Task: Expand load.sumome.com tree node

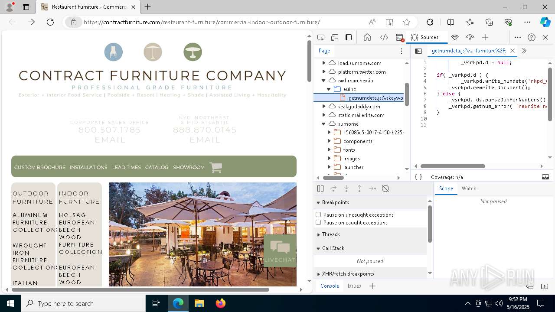Action: point(323,63)
